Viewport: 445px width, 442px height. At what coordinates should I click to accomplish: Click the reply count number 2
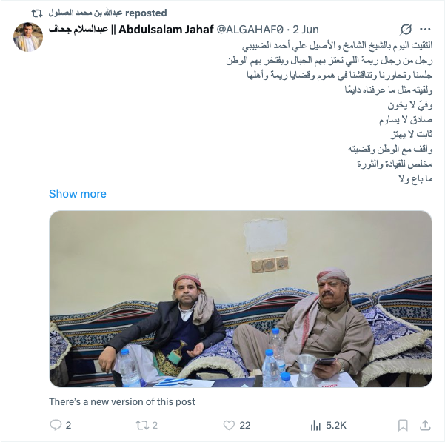[x=68, y=425]
